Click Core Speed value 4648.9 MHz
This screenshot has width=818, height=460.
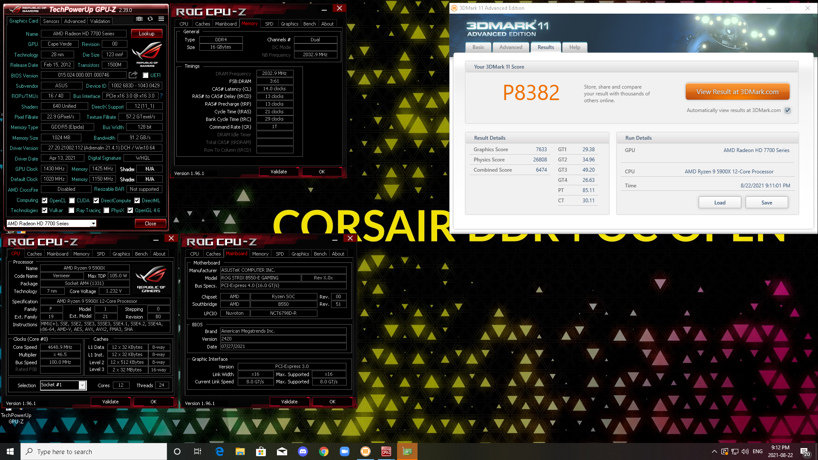[60, 347]
